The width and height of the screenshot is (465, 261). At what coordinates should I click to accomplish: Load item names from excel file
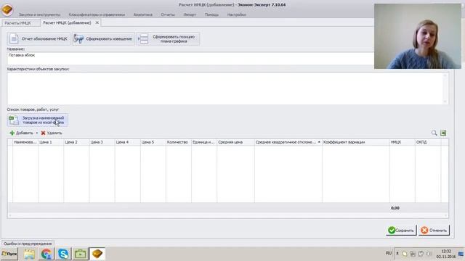coord(38,120)
